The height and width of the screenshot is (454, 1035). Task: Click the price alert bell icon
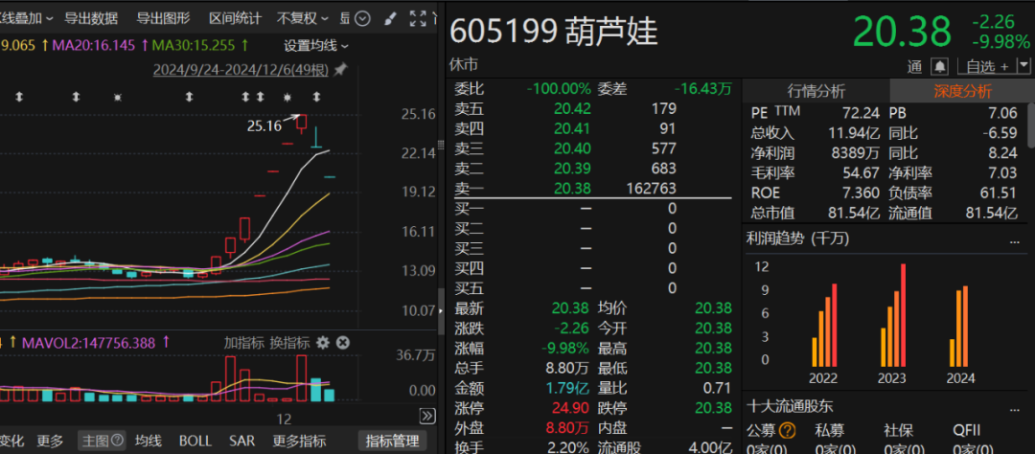click(940, 67)
